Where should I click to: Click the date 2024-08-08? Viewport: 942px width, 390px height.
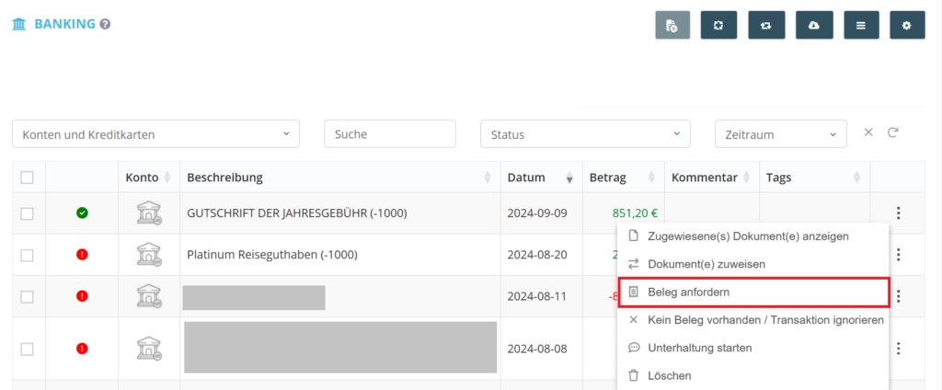pos(537,349)
